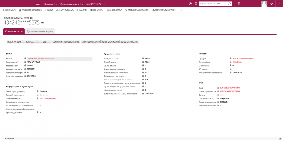Open the settings gear icon
This screenshot has width=283, height=141.
pos(271,4)
